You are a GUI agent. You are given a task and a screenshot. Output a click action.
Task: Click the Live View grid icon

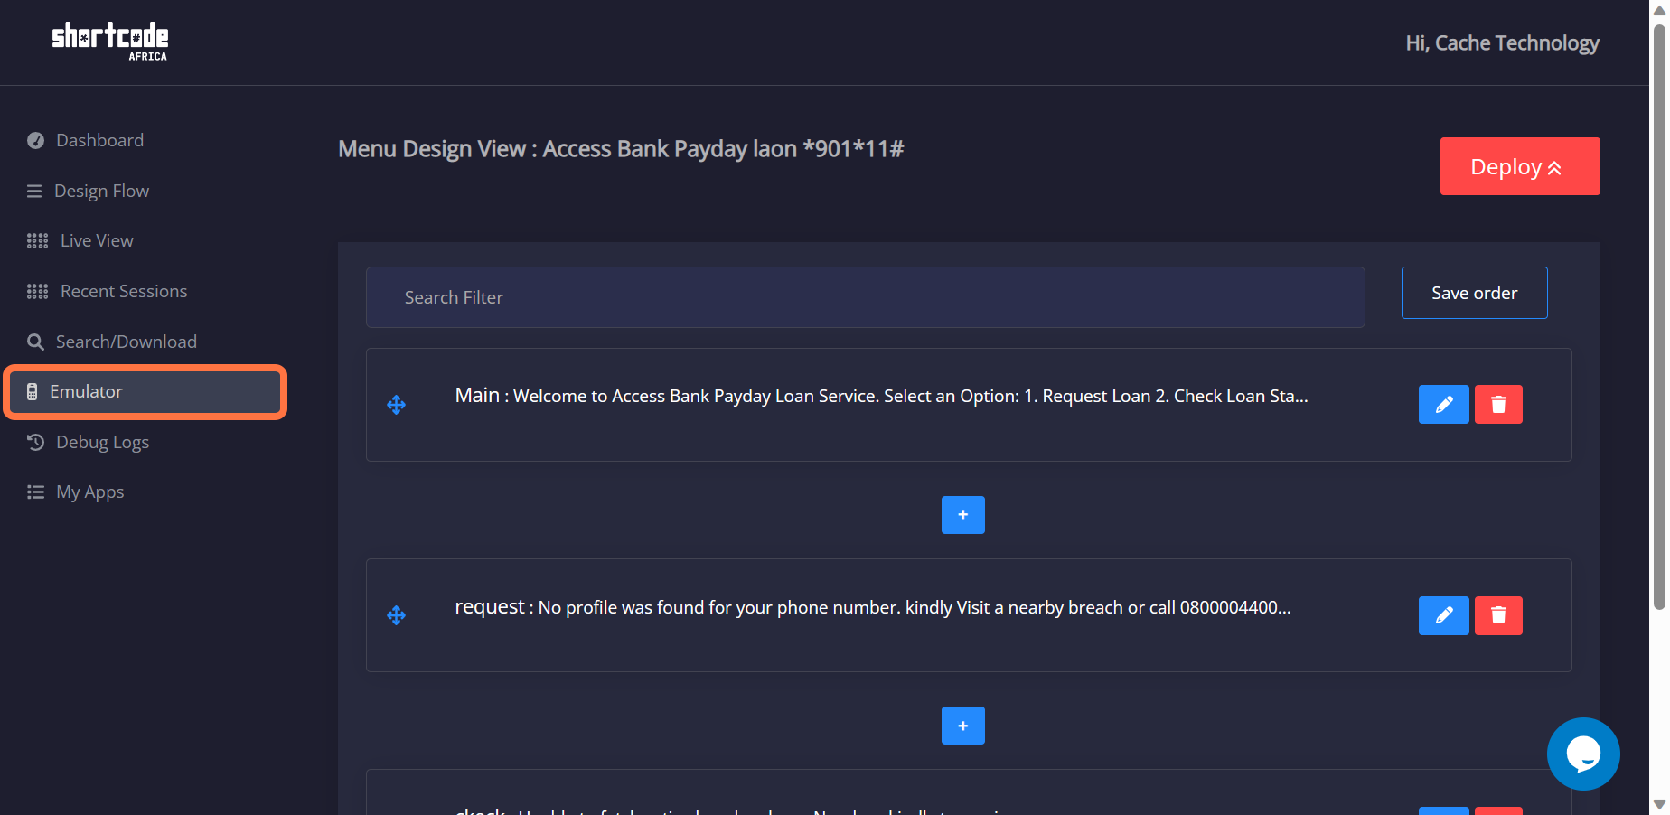(x=37, y=240)
